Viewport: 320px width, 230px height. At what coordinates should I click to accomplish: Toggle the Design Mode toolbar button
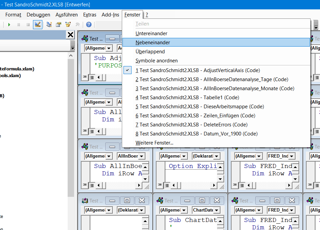tap(37, 24)
